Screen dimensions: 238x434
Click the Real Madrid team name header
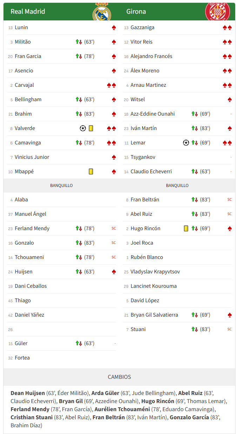[x=28, y=12]
